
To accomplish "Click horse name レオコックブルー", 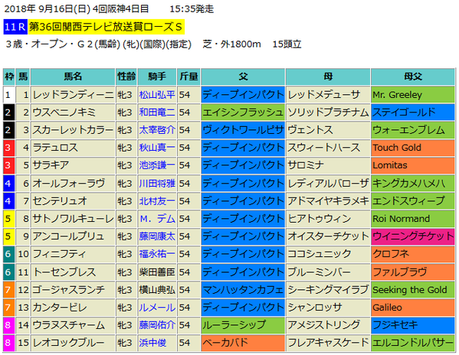I will 68,343.
